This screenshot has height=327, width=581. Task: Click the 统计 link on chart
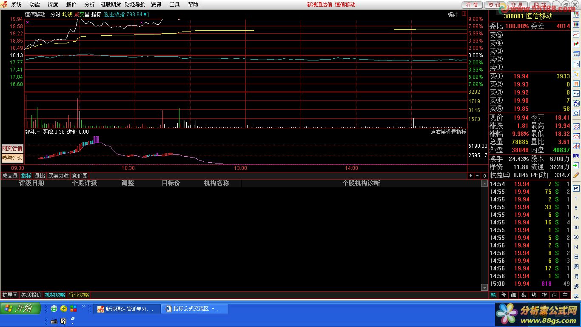tap(453, 14)
